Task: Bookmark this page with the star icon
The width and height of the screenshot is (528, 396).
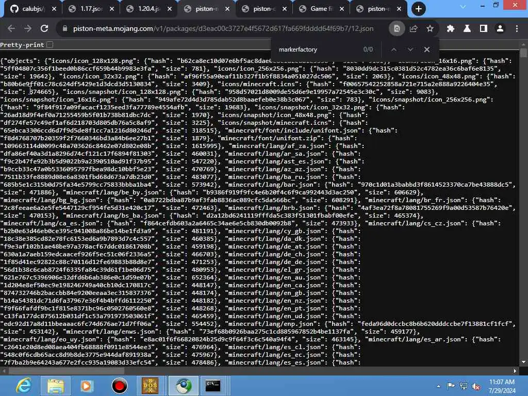Action: tap(430, 29)
